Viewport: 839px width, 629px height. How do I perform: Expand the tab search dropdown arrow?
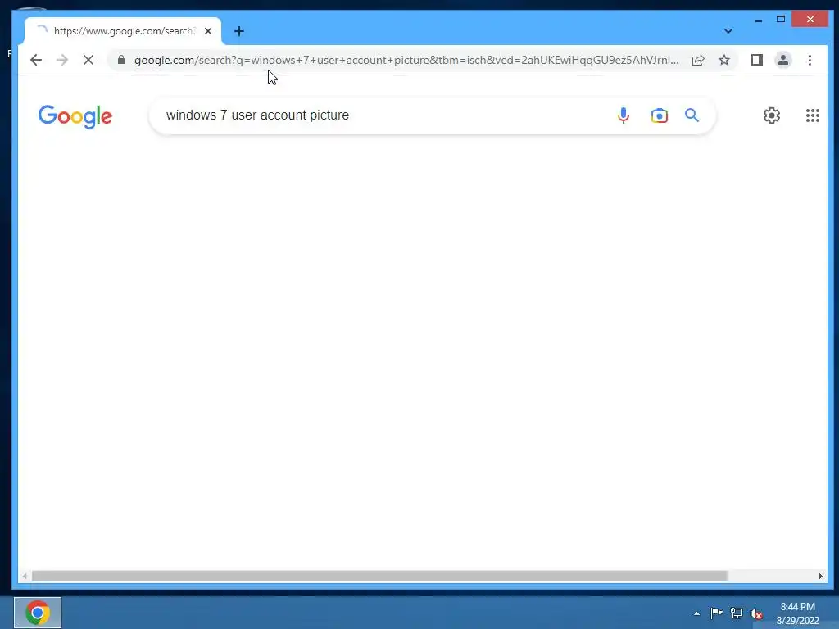[728, 31]
